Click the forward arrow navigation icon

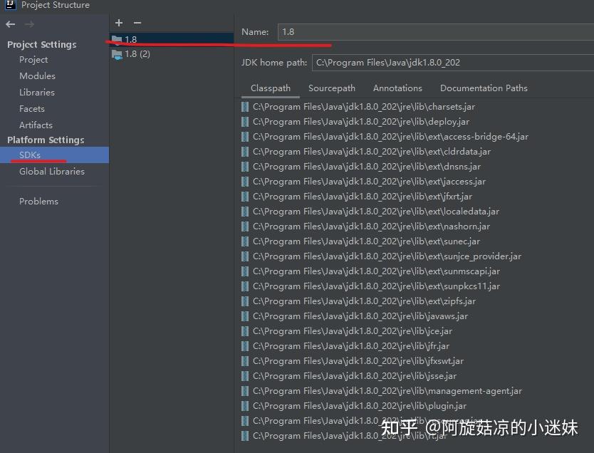coord(29,24)
